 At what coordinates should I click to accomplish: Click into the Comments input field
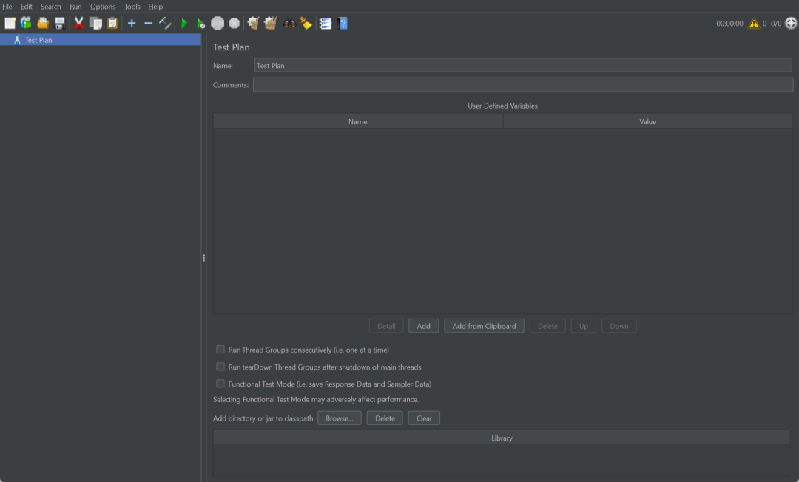523,84
